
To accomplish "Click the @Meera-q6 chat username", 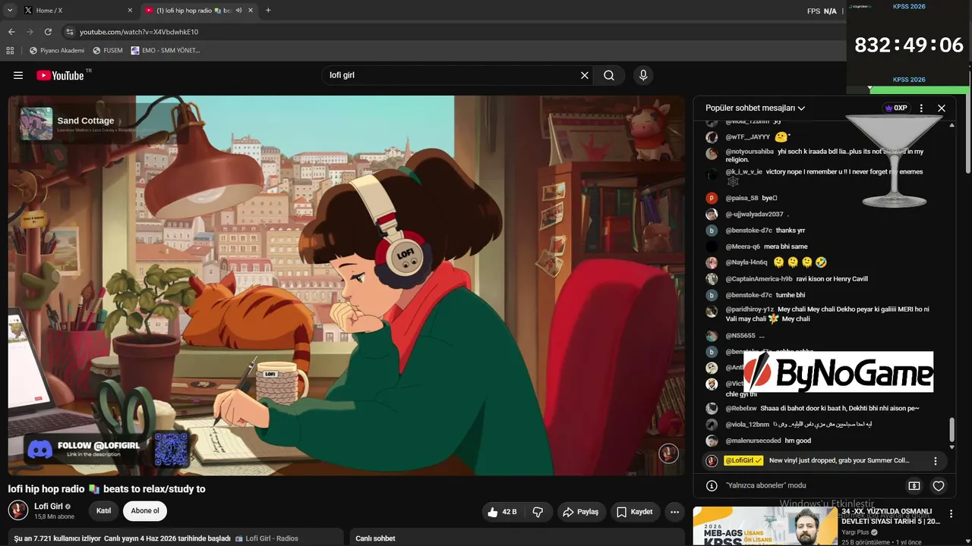I will point(743,246).
